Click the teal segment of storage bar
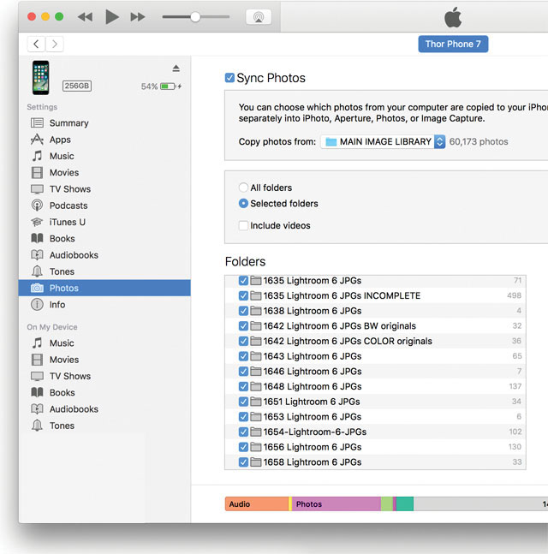The height and width of the screenshot is (554, 548). [x=405, y=503]
